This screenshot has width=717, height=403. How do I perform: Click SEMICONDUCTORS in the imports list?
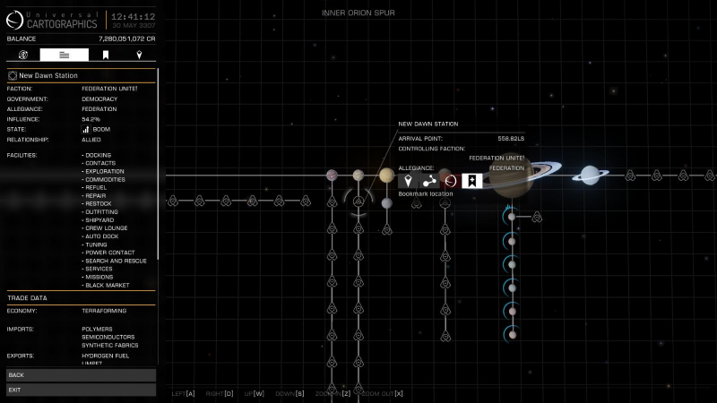[x=108, y=338]
